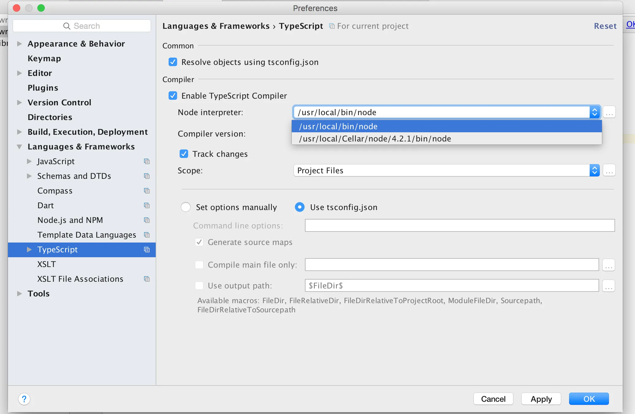
Task: Click project-level icon beside Node.js and NPM
Action: click(x=147, y=220)
